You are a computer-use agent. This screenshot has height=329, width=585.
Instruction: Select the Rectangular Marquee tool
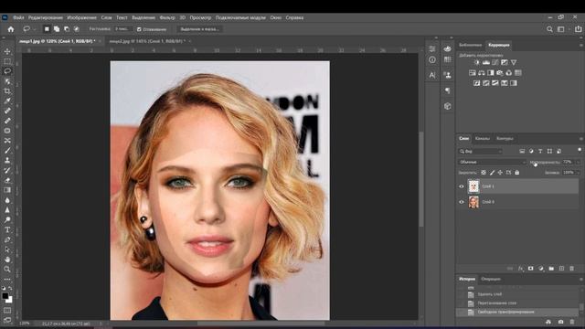tap(7, 61)
